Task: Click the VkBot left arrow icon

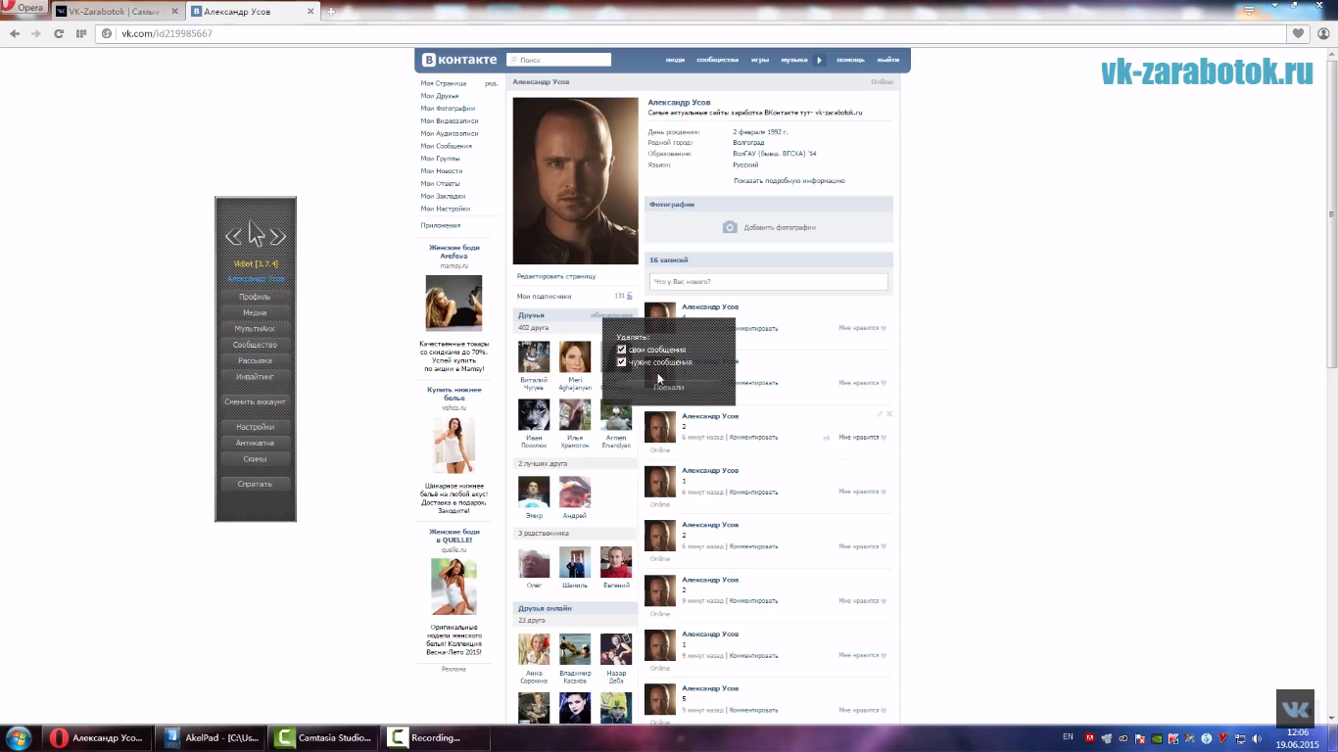Action: [x=233, y=236]
